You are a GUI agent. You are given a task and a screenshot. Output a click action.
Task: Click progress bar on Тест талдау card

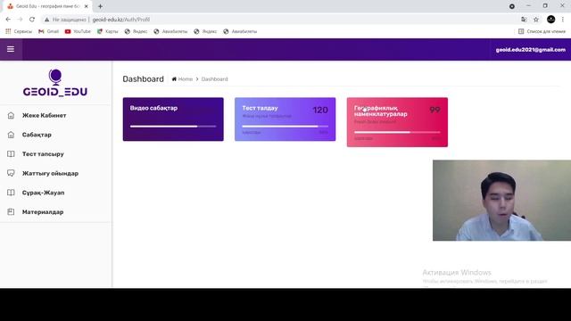(285, 127)
